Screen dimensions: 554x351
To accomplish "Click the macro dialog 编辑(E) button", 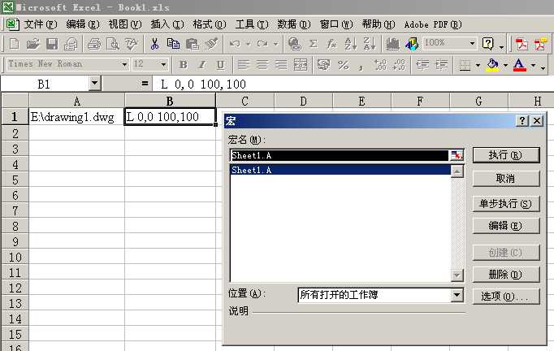I will [506, 226].
